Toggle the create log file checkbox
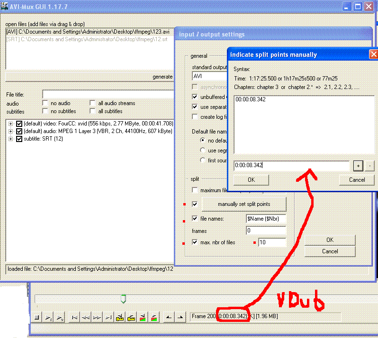 pos(195,117)
